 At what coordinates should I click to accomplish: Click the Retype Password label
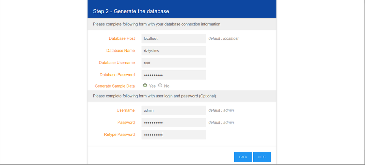coord(119,135)
